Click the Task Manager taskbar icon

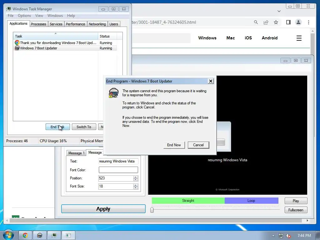54,236
